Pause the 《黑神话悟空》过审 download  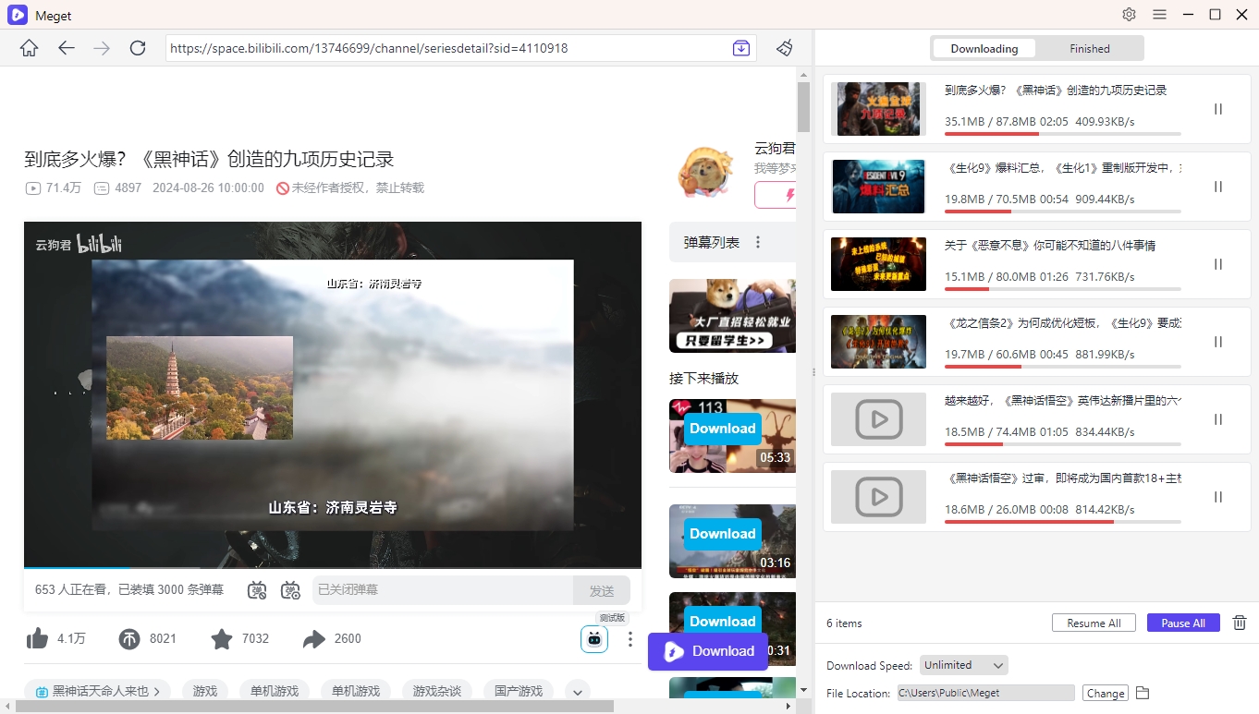click(x=1218, y=497)
